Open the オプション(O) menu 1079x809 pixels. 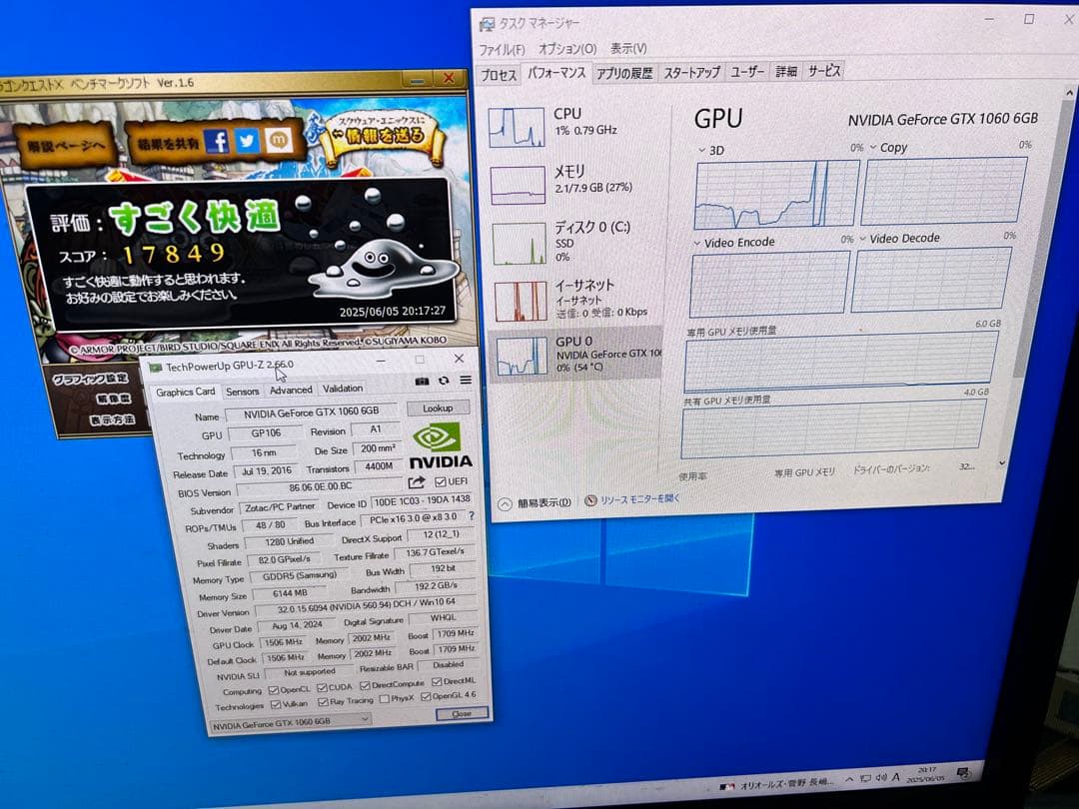567,49
